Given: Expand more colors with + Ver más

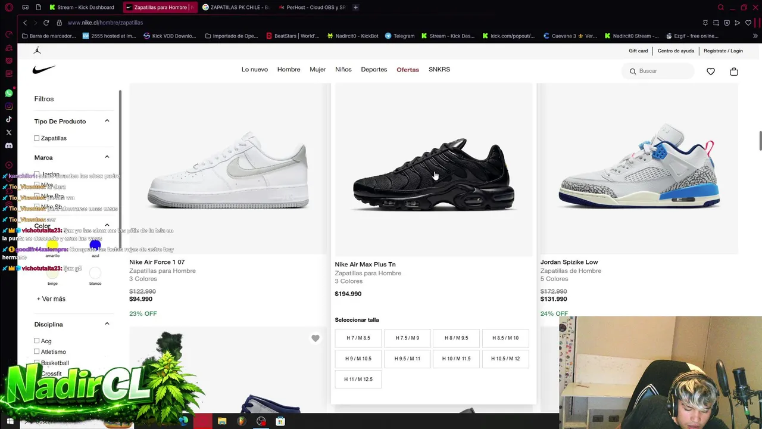Looking at the screenshot, I should [x=51, y=299].
